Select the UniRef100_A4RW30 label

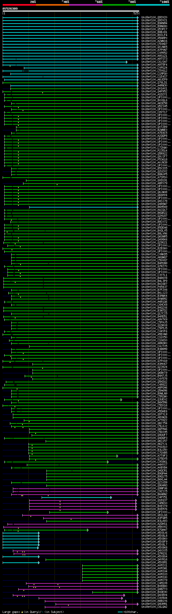[x=154, y=85]
